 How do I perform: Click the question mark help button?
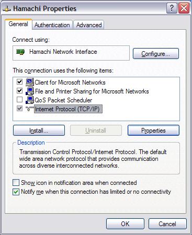coord(172,8)
